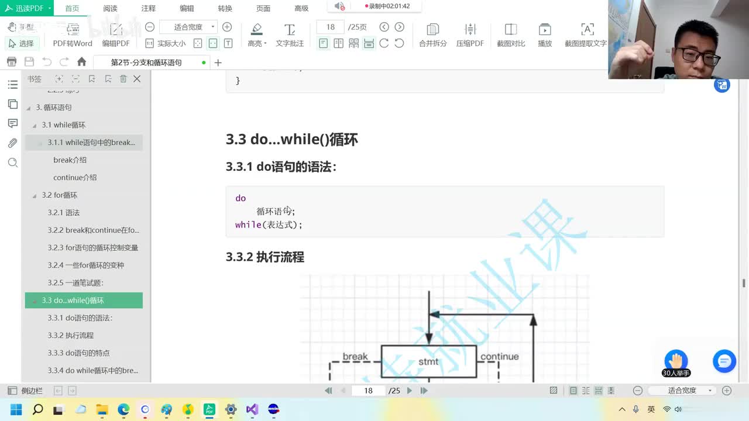749x421 pixels.
Task: Go to first page in status bar
Action: point(328,391)
